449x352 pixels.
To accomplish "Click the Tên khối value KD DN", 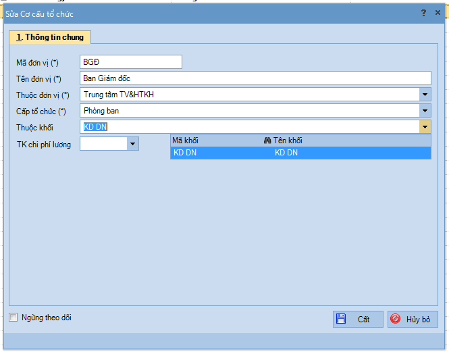I will click(x=286, y=153).
